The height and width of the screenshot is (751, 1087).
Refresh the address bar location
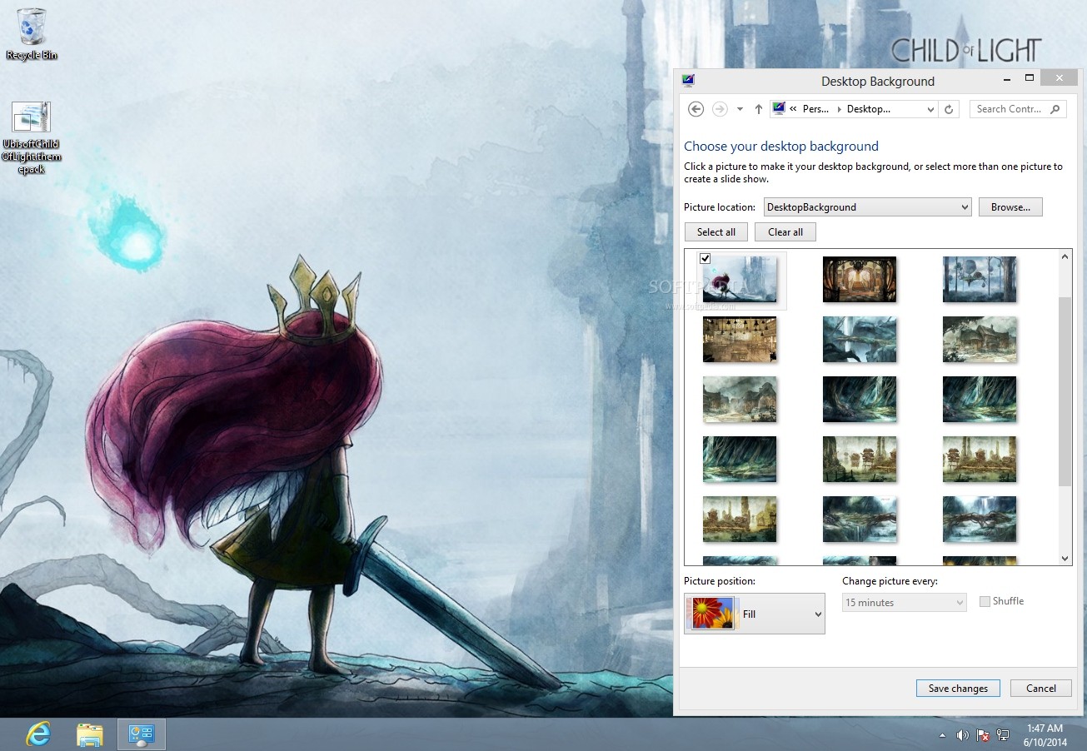click(949, 109)
